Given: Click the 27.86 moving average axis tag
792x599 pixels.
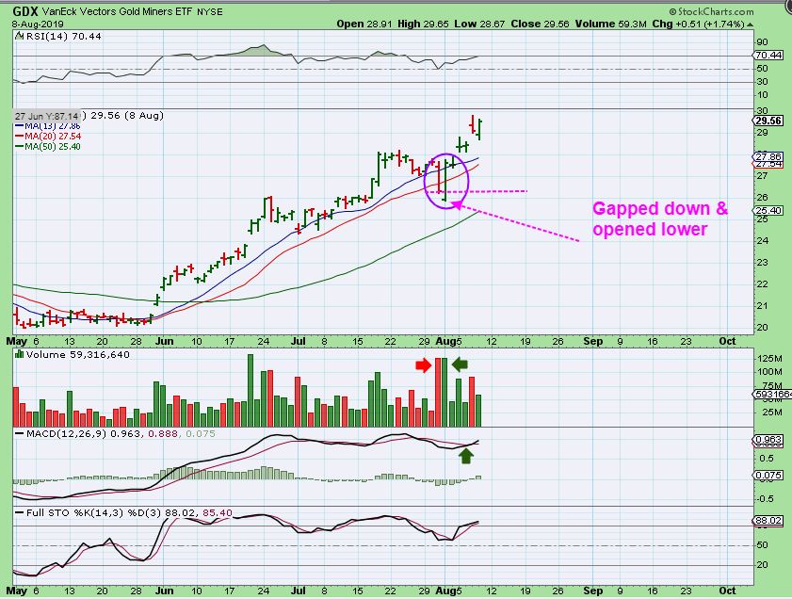Looking at the screenshot, I should [768, 157].
